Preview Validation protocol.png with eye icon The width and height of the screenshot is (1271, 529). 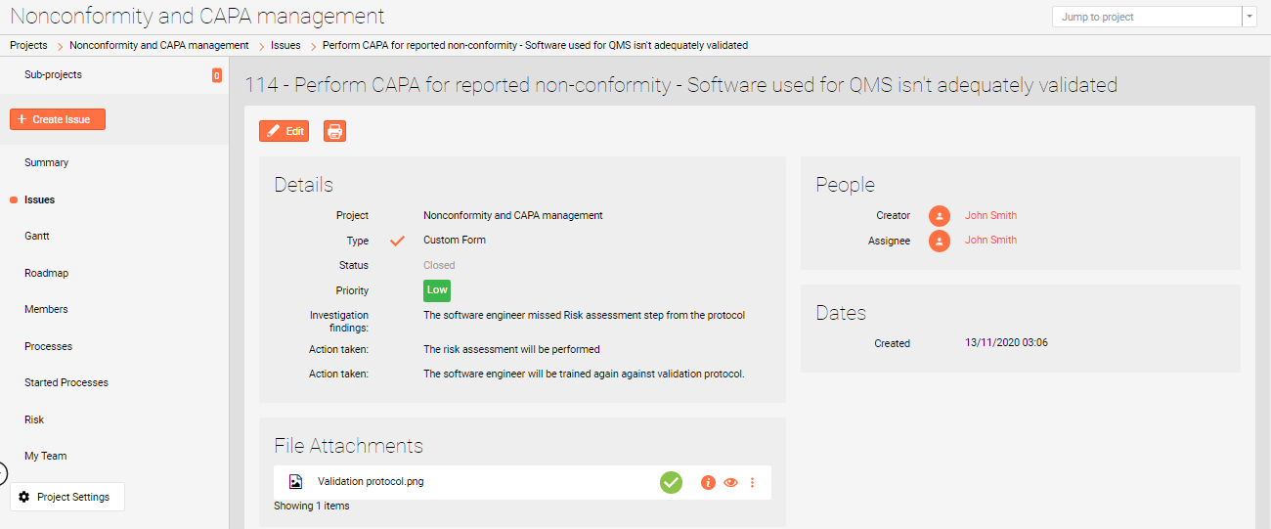pos(730,482)
